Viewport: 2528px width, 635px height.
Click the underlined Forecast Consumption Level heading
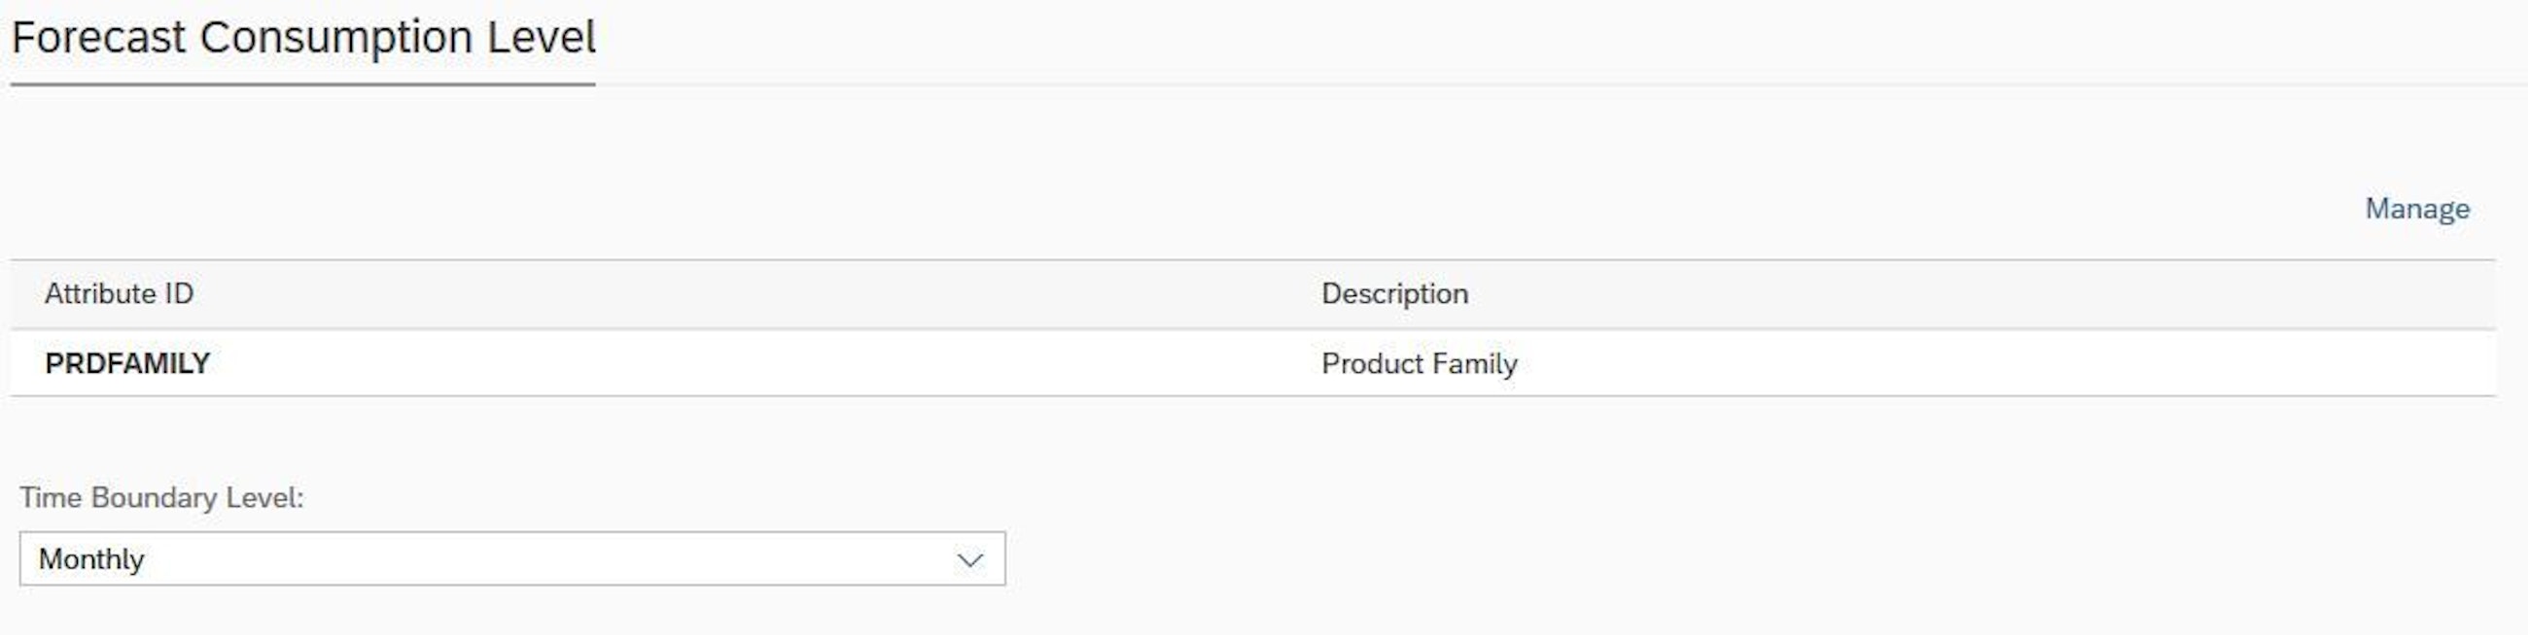pos(302,39)
